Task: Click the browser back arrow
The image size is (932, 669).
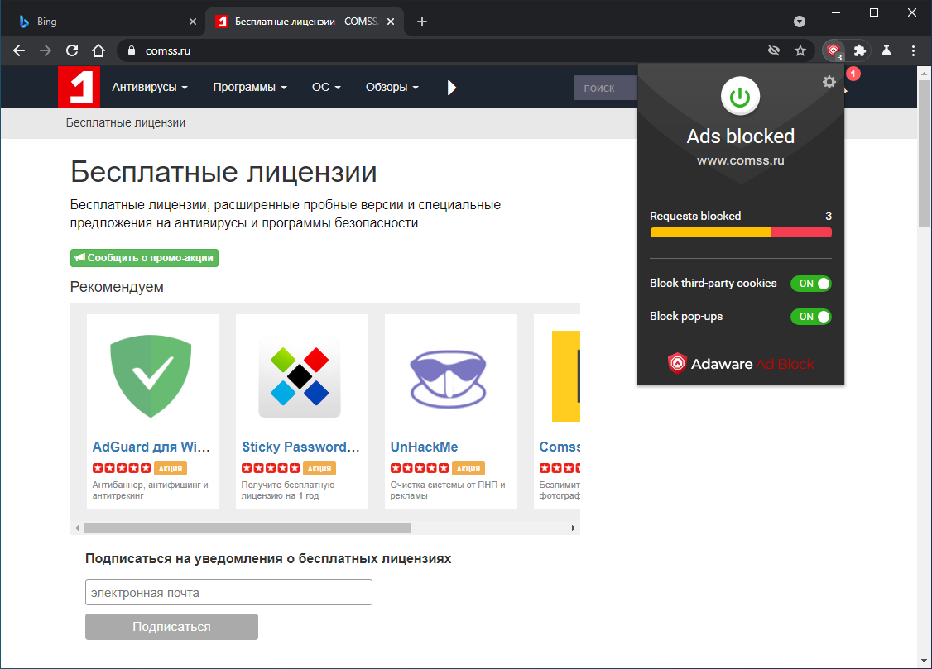Action: [x=19, y=50]
